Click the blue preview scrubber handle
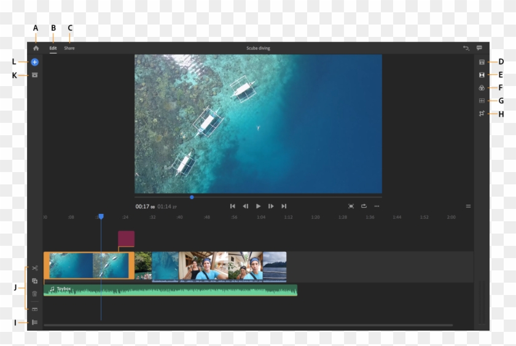Viewport: 516px width, 346px height. (x=192, y=197)
